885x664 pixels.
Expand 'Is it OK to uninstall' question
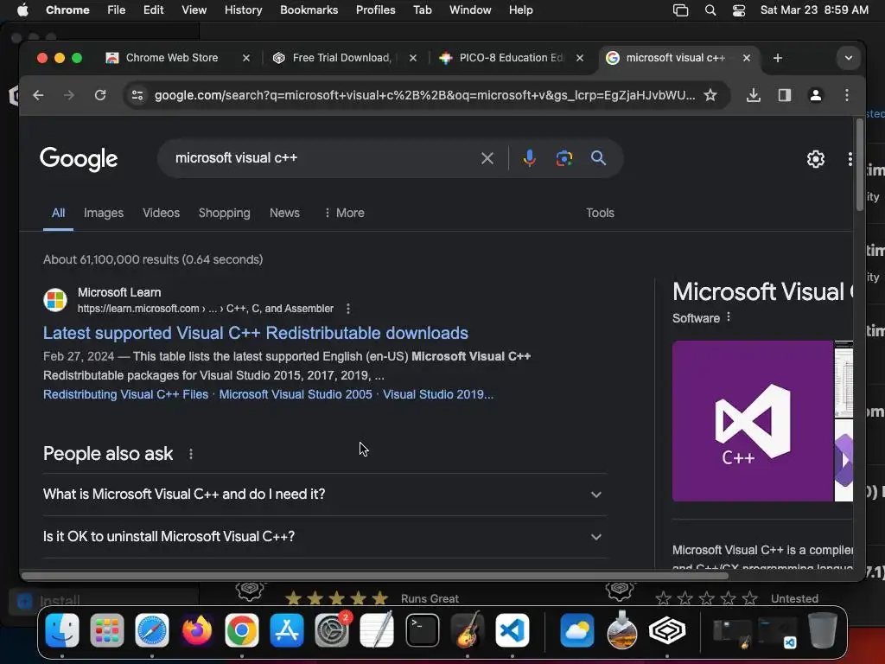(325, 536)
